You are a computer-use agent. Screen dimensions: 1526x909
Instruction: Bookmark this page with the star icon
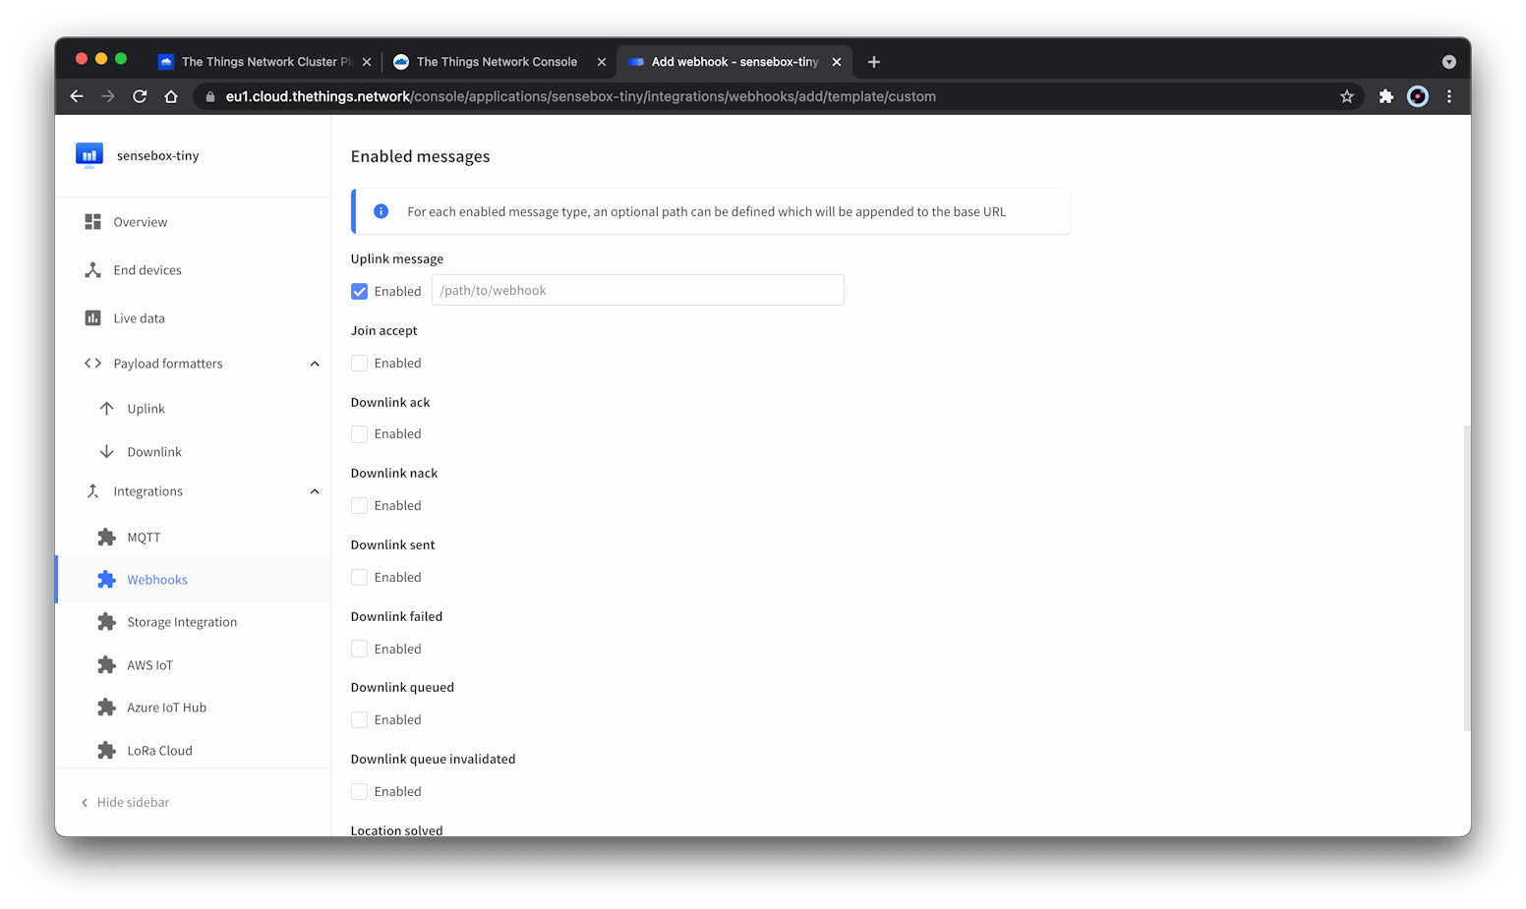(1347, 96)
